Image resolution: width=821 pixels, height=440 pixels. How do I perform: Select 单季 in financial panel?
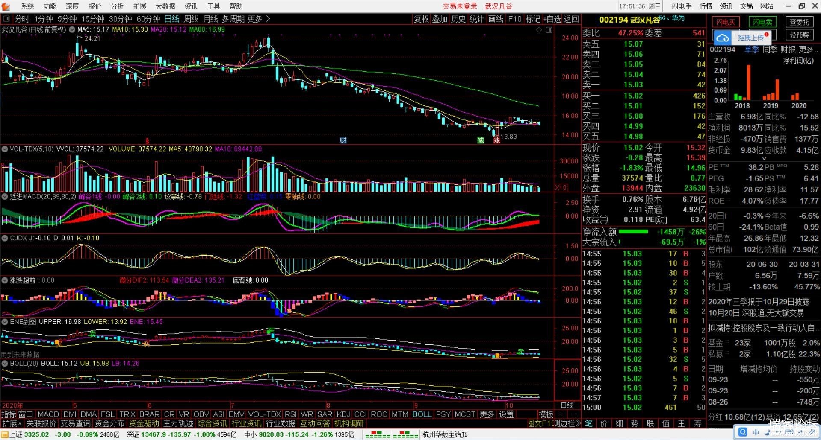(752, 50)
